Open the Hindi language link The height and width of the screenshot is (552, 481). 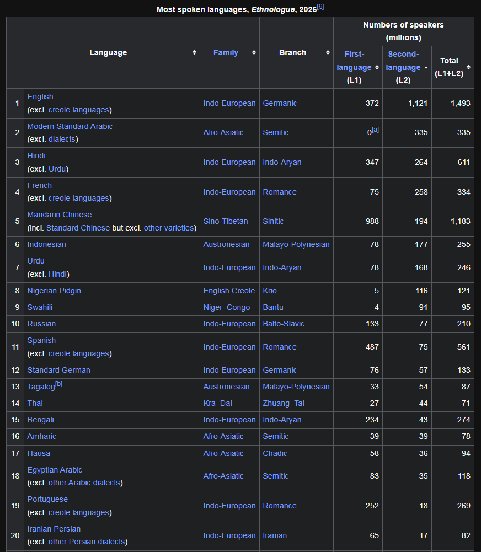coord(36,156)
